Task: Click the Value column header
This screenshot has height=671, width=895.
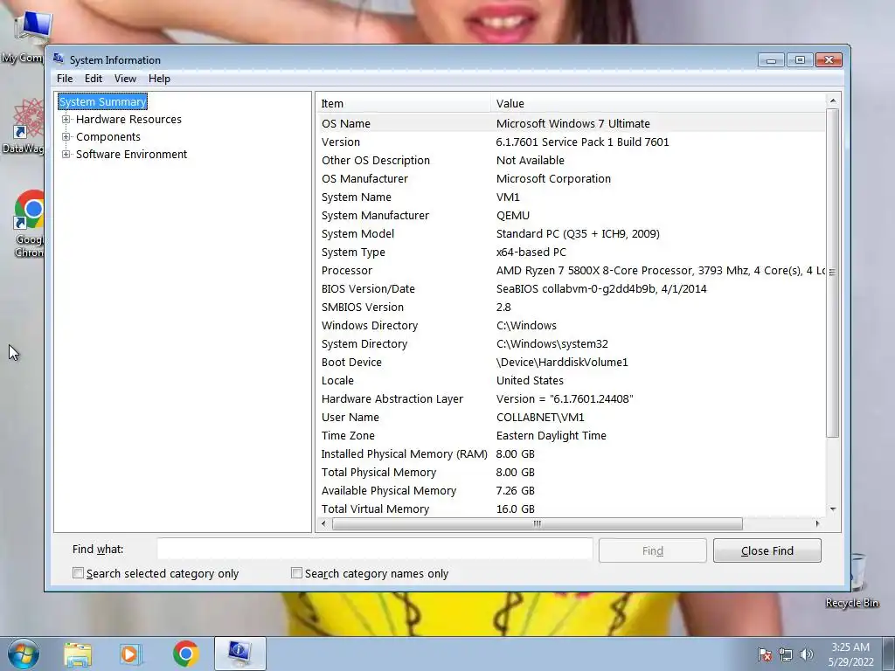Action: (657, 103)
